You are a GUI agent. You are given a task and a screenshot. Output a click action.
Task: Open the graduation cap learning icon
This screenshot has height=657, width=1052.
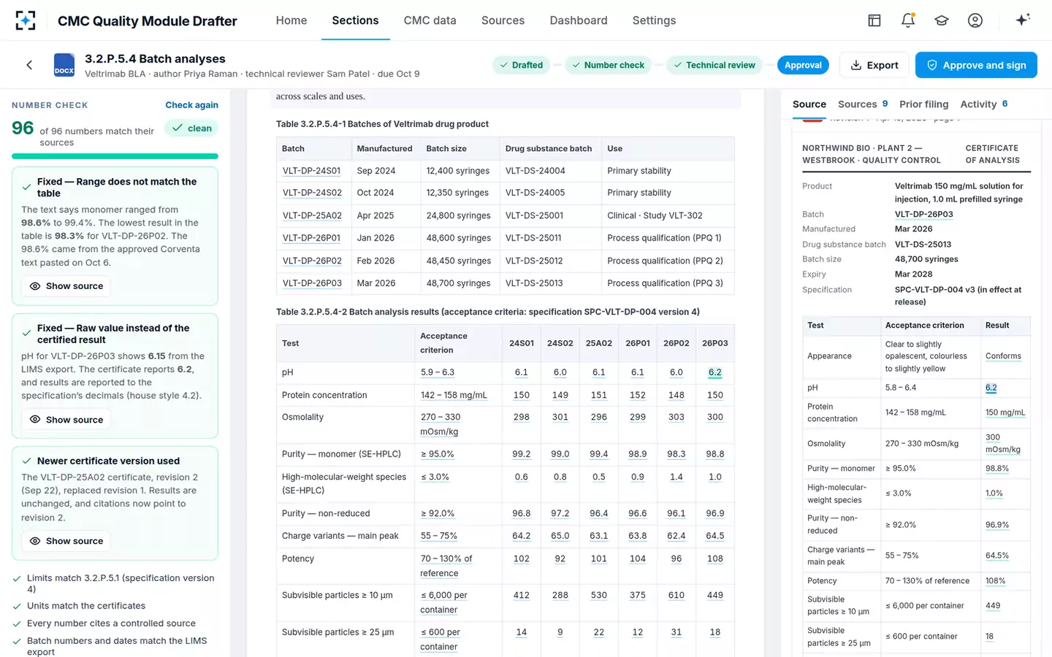942,20
